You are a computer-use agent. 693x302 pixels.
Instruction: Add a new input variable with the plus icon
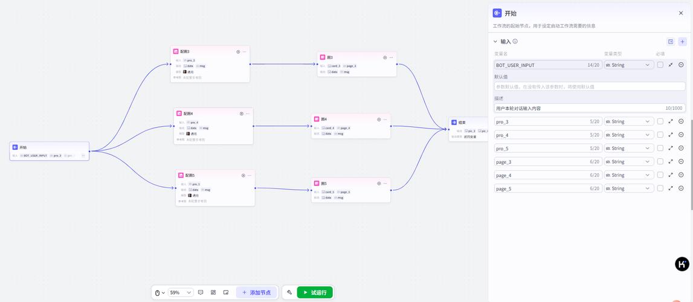click(x=682, y=42)
